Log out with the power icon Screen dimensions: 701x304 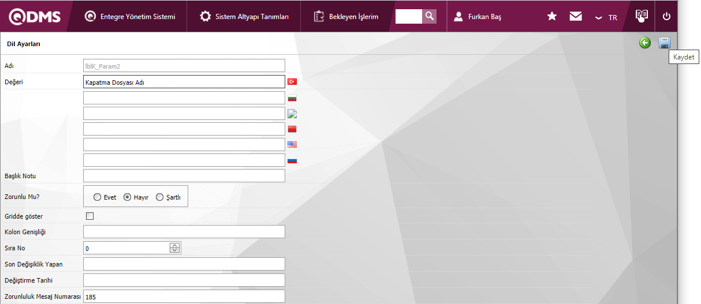[666, 17]
